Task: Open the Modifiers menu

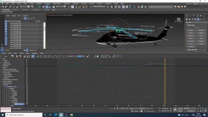Action: [39, 4]
